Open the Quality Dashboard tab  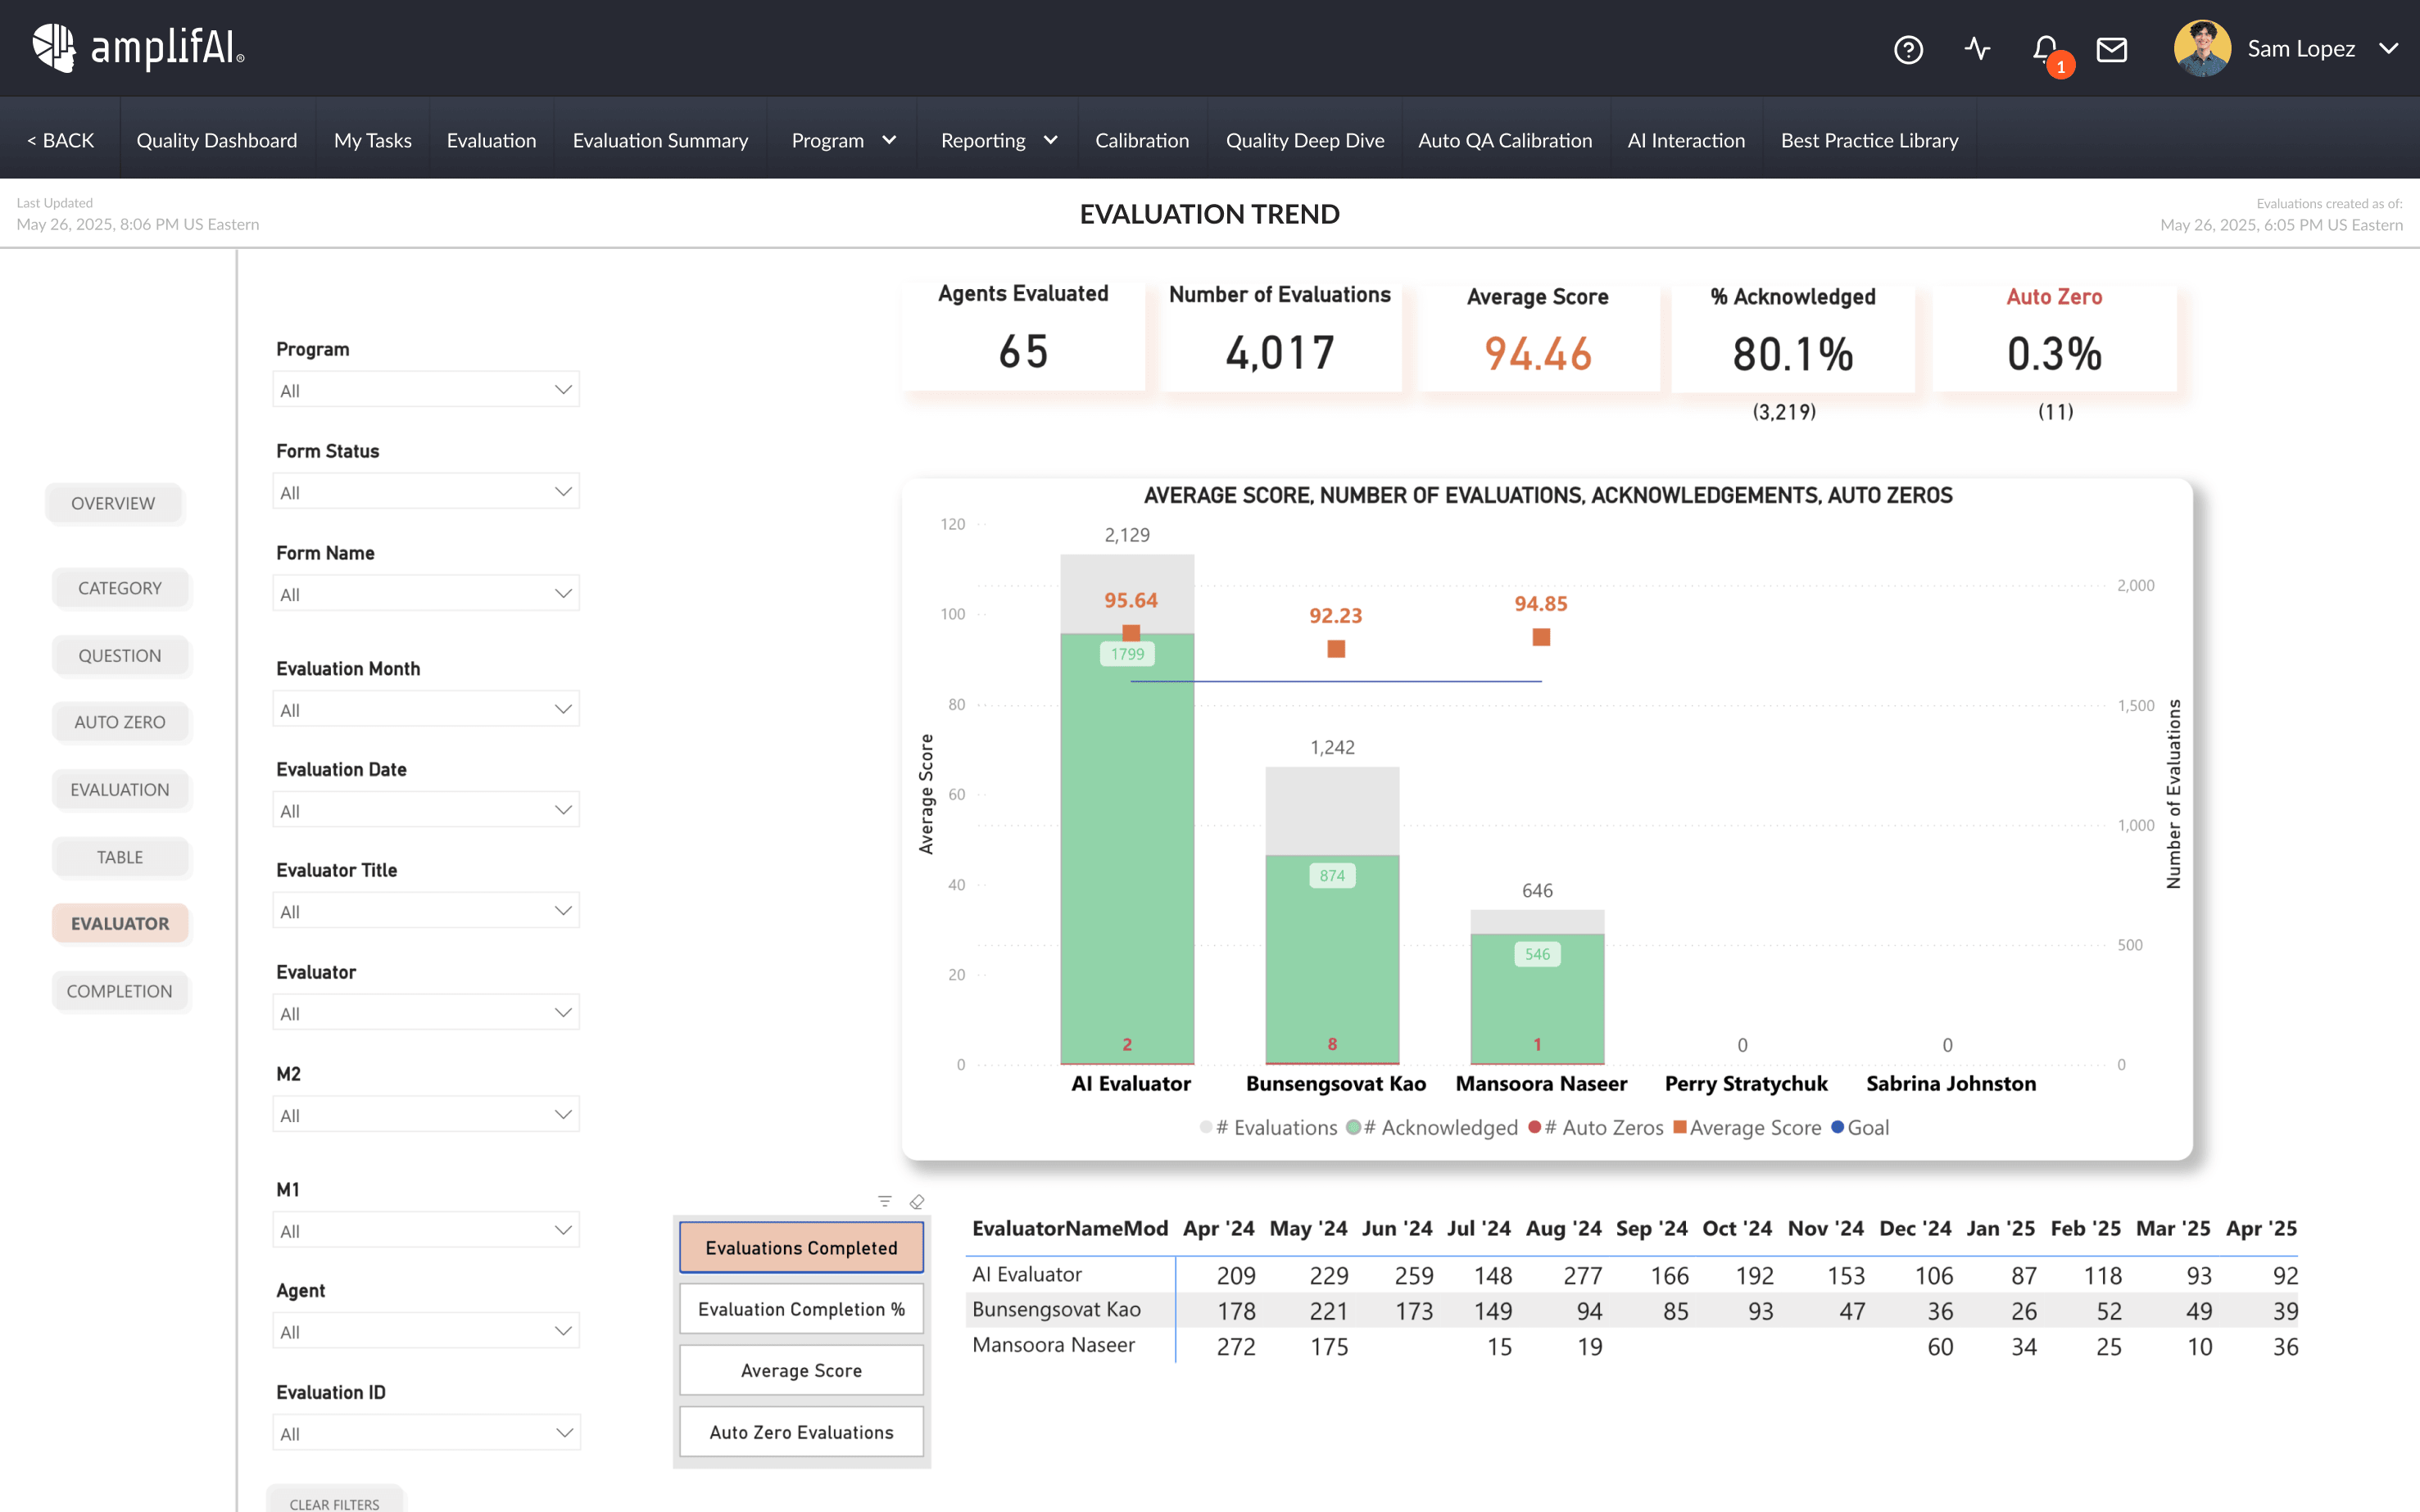pyautogui.click(x=217, y=140)
